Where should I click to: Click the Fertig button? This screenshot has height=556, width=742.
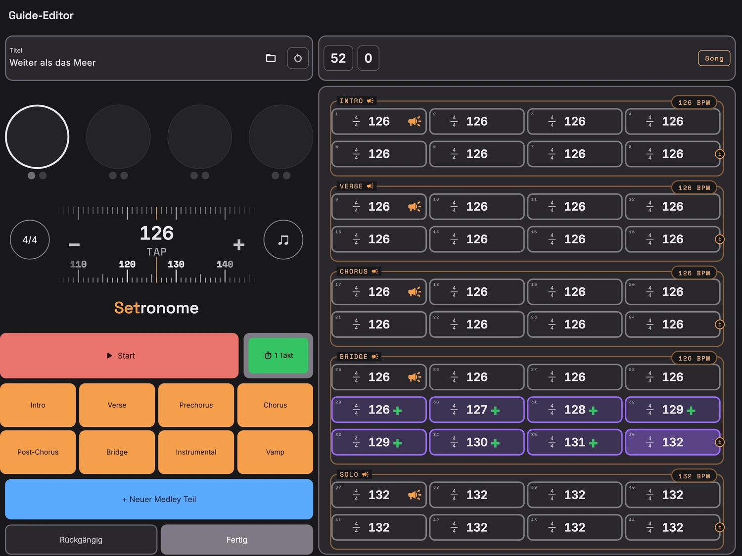tap(237, 540)
